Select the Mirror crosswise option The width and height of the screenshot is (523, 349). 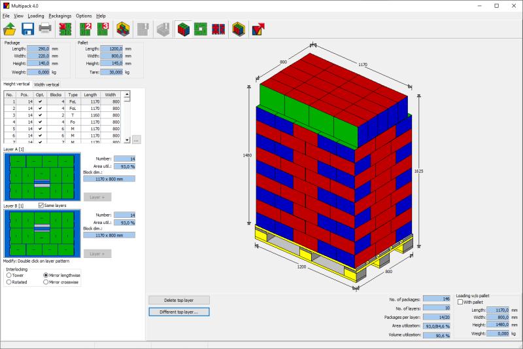46,282
